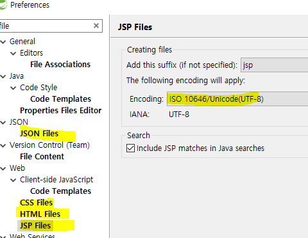Collapse the JSON tree node
308x238 pixels.
tap(3, 122)
